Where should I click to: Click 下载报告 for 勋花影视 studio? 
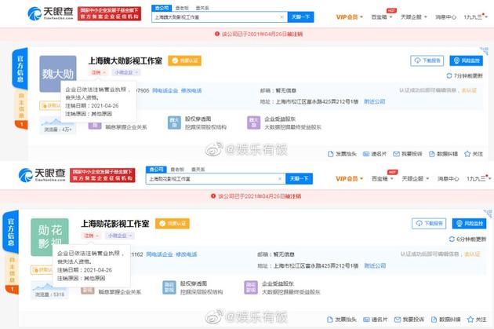point(429,223)
